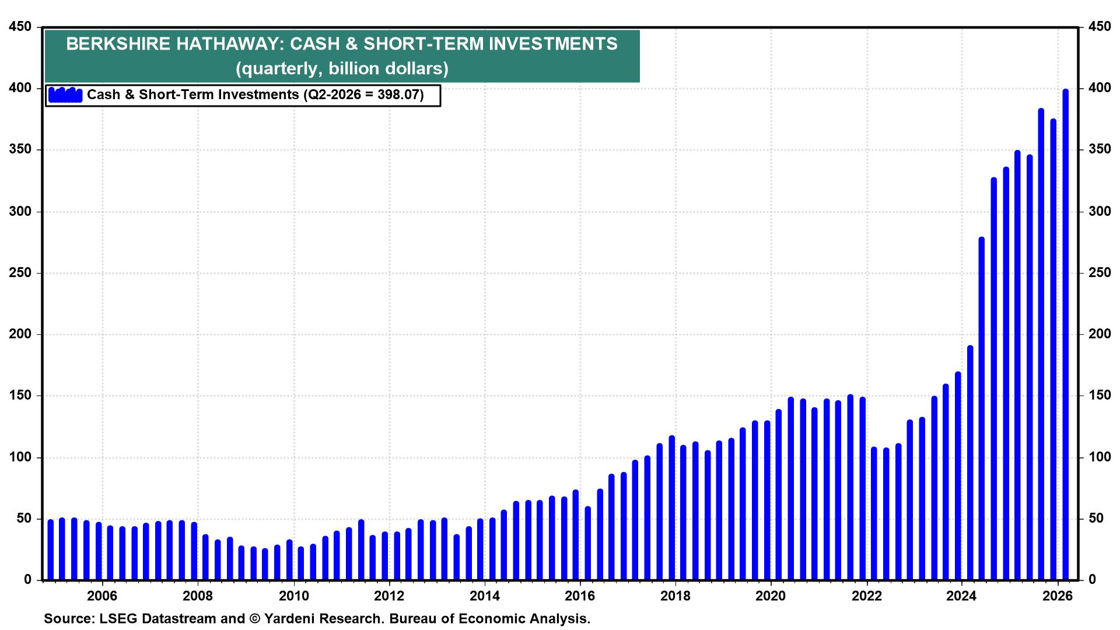Click the left y-axis label 0
This screenshot has height=630, width=1120.
pyautogui.click(x=27, y=580)
